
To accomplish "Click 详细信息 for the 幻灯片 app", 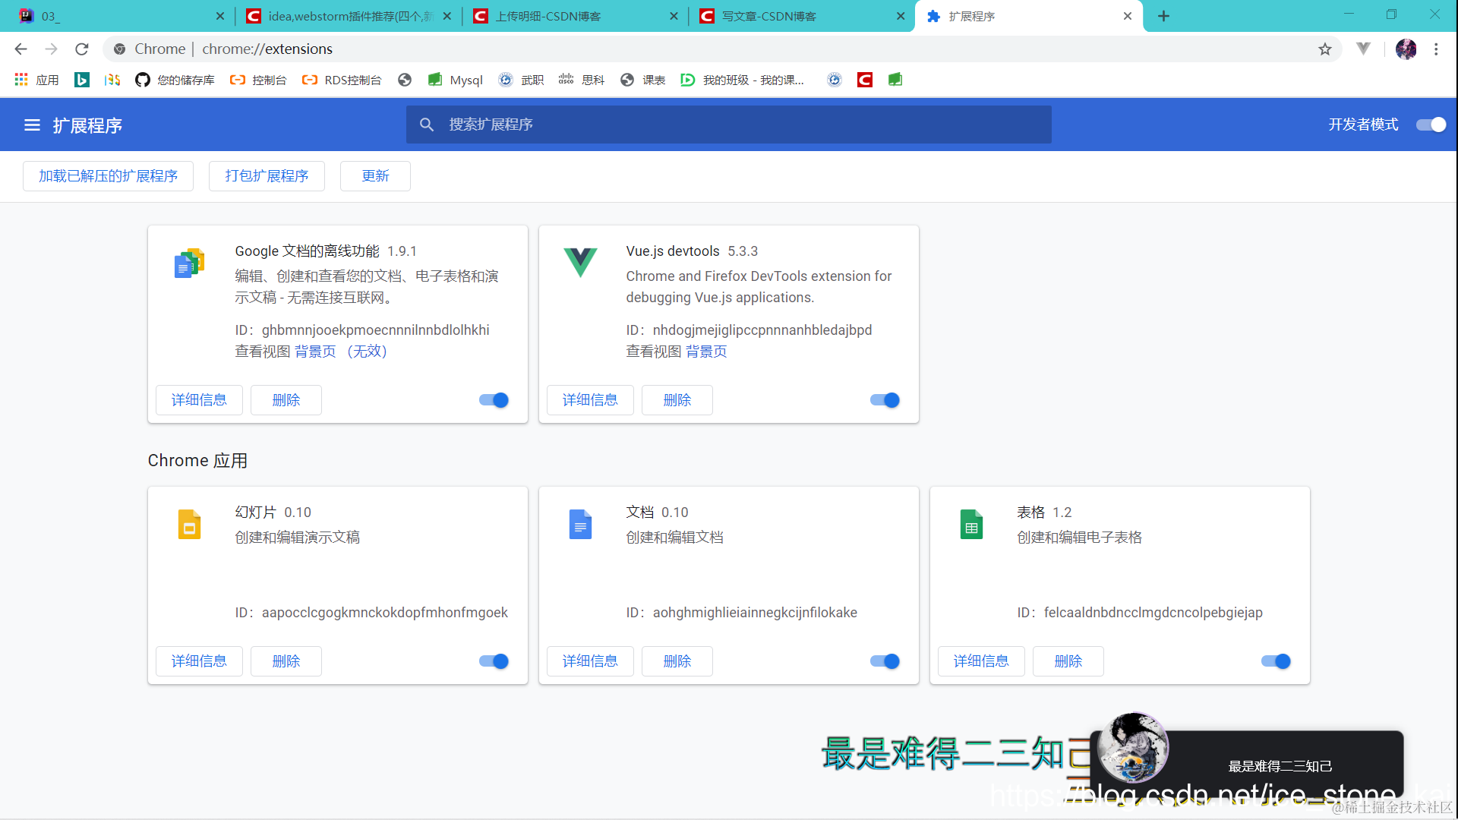I will (x=199, y=661).
